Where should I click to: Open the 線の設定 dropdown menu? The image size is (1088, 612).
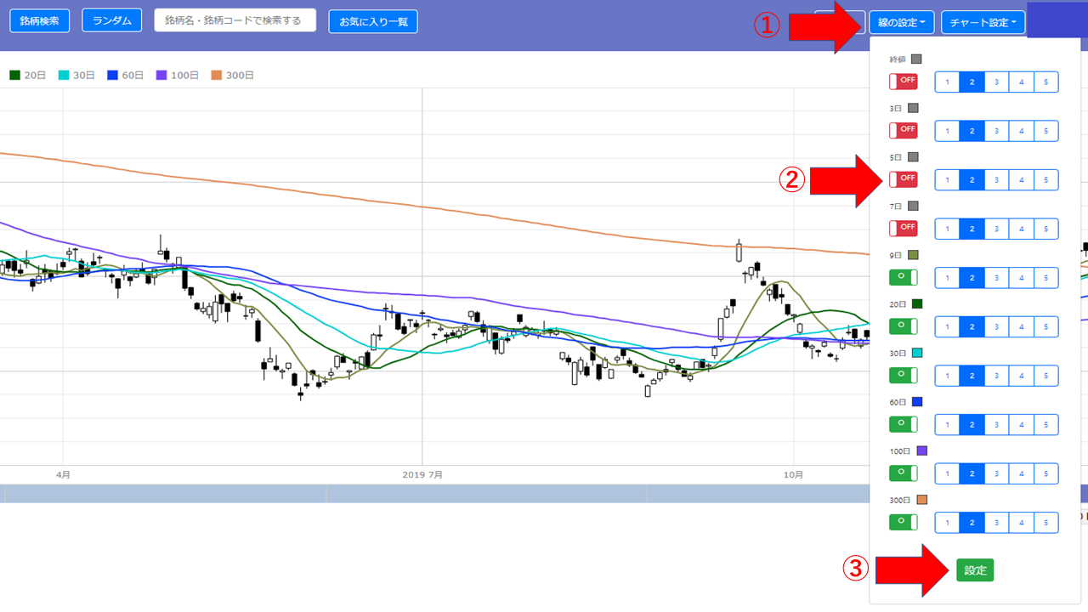902,22
